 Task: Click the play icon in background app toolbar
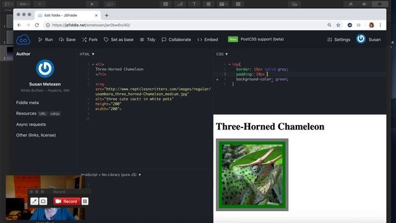(92, 4)
